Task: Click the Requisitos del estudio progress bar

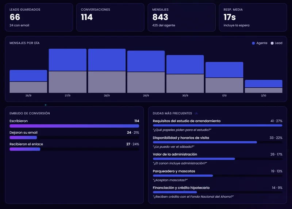Action: coord(218,125)
